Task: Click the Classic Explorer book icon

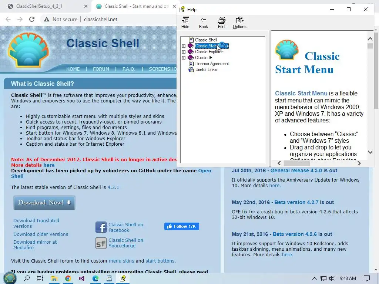Action: point(191,52)
